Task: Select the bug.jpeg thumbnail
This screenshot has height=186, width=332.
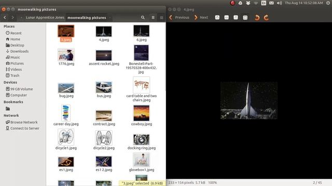Action: click(x=66, y=88)
